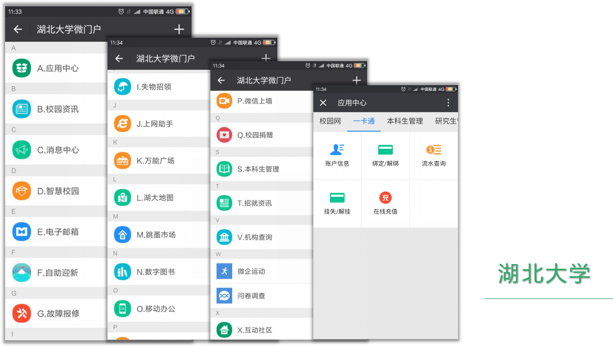This screenshot has width=613, height=347.
Task: Tap plus button on first 湖北大学微门户 screen
Action: pos(179,29)
